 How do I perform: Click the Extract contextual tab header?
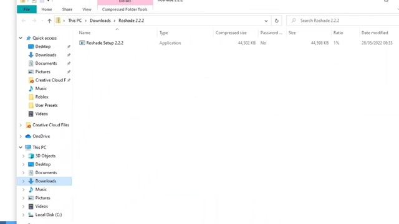(125, 2)
